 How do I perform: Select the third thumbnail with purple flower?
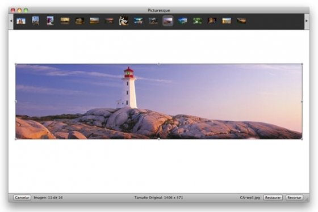50,20
